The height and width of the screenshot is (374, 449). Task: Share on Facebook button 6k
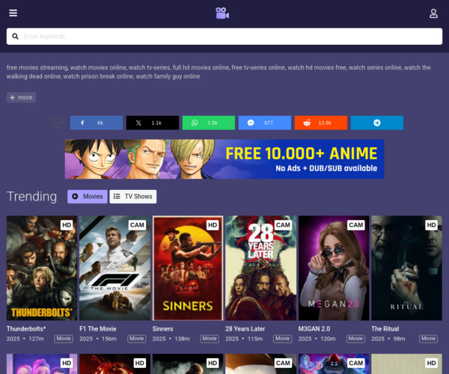pos(97,123)
